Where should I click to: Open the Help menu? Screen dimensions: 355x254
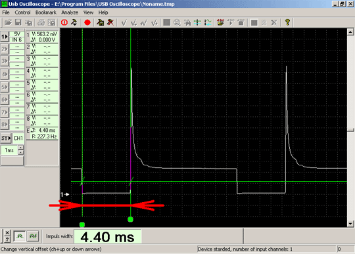103,12
